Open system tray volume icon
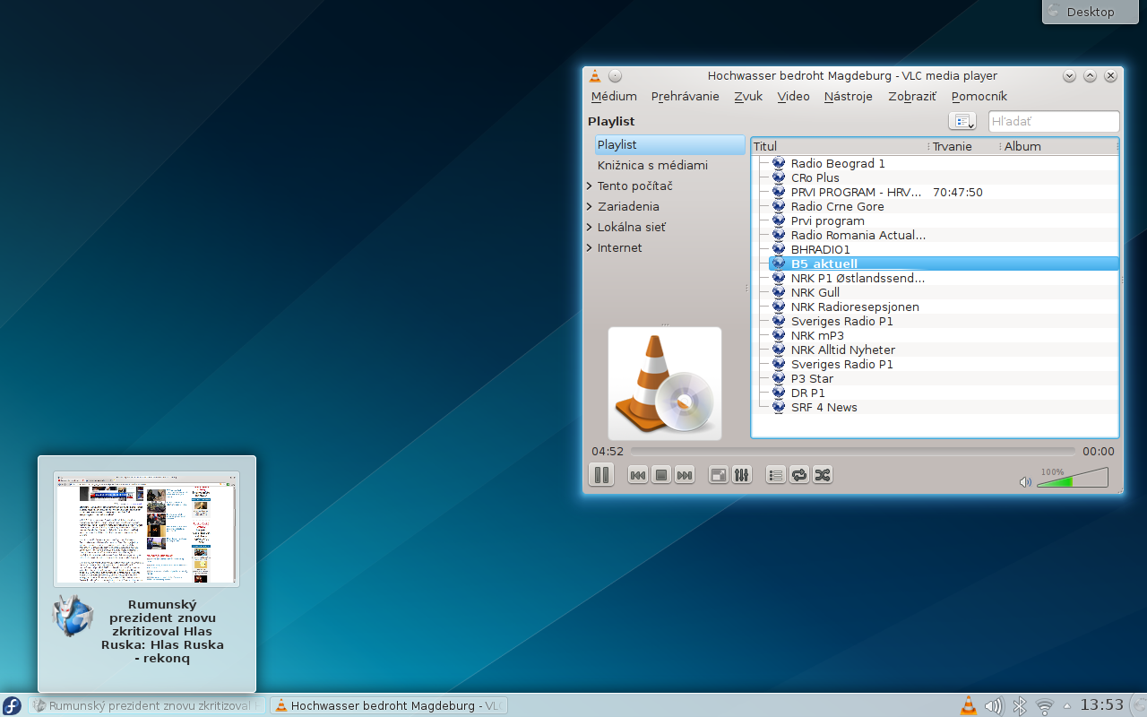The height and width of the screenshot is (717, 1147). 994,705
